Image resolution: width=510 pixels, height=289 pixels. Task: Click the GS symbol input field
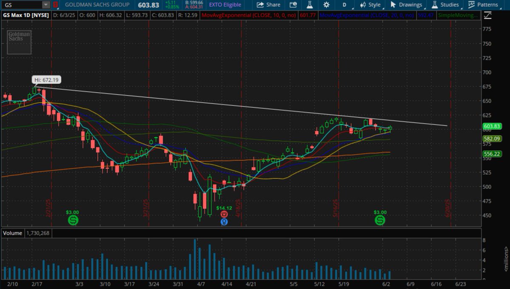pos(22,5)
